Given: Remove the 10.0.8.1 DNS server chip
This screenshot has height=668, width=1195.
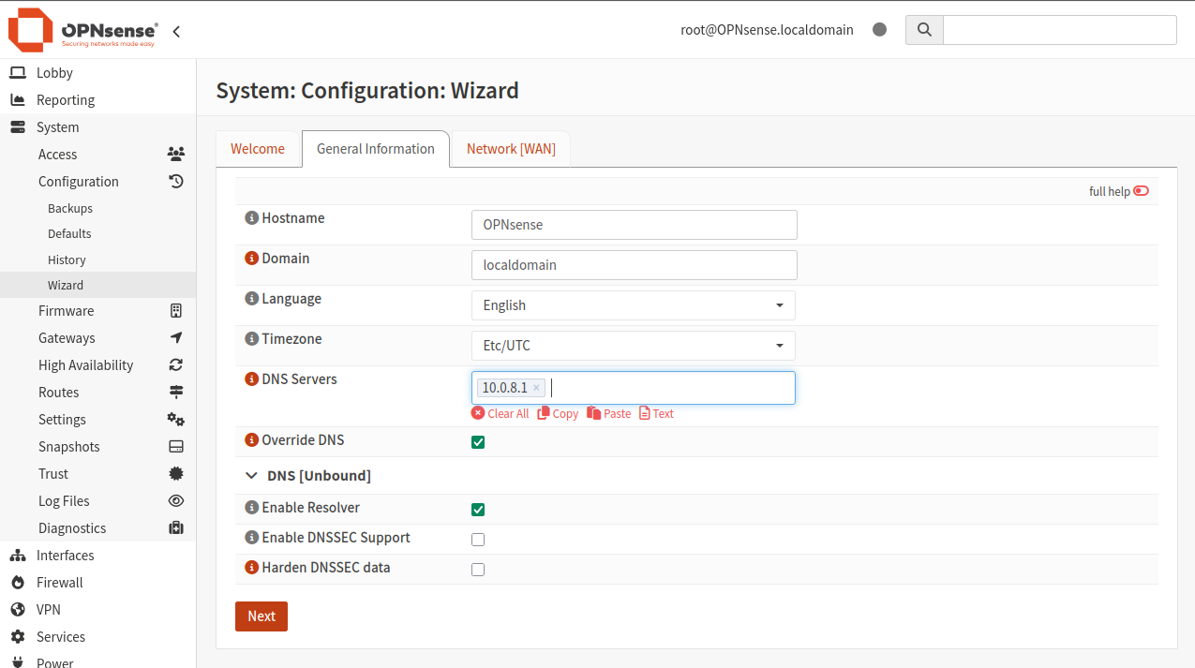Looking at the screenshot, I should point(536,387).
